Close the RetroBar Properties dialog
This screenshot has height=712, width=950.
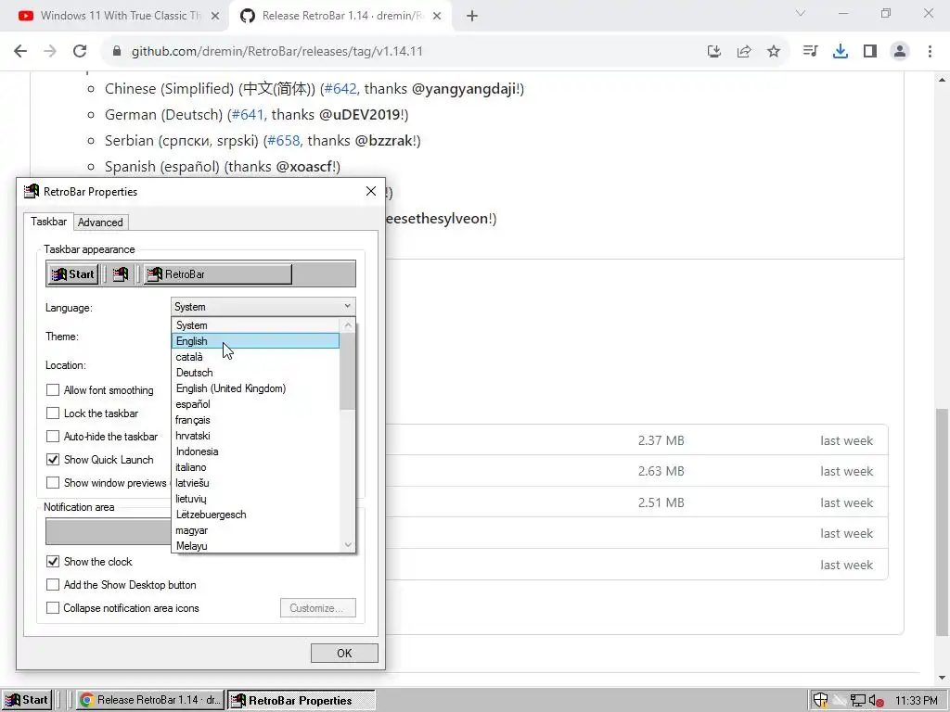pyautogui.click(x=371, y=191)
